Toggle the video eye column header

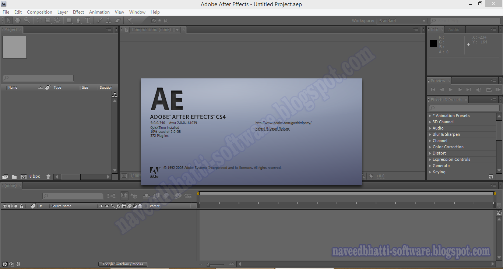point(5,206)
